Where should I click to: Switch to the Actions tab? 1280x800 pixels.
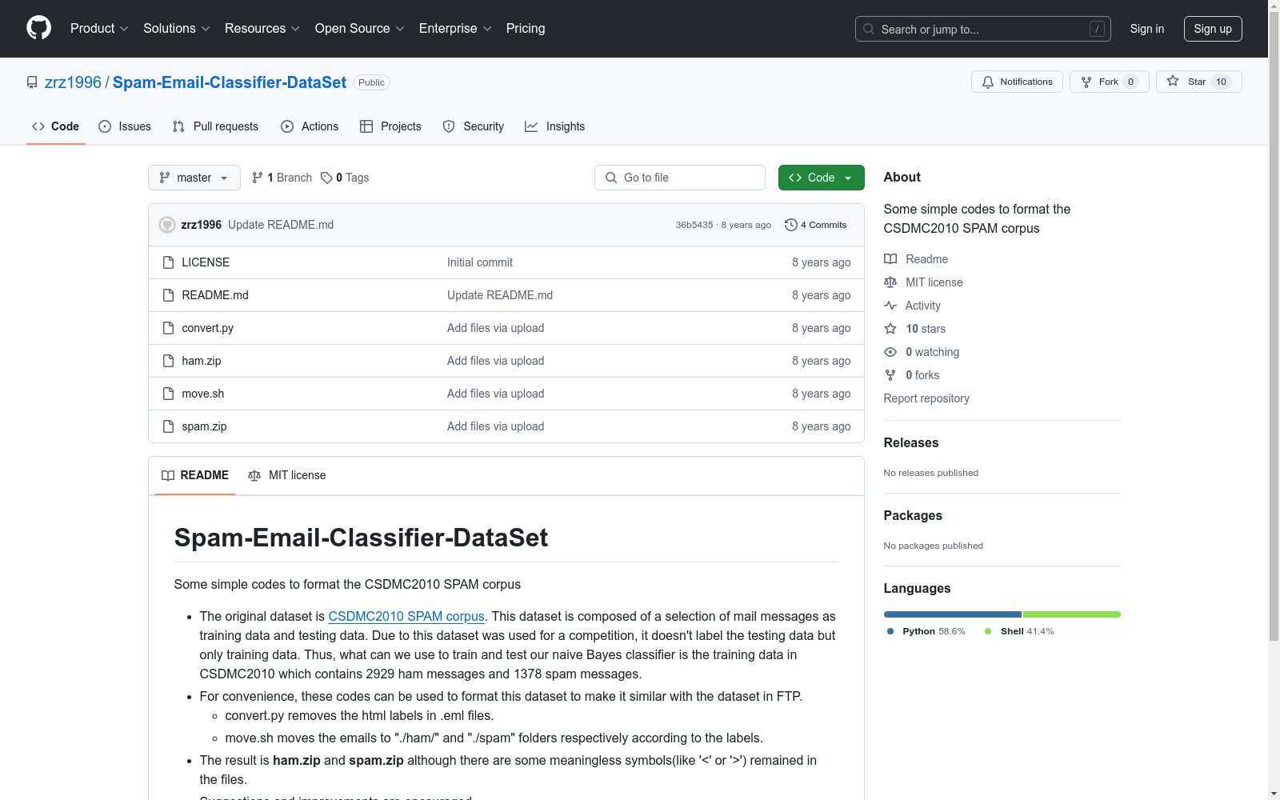pos(310,126)
